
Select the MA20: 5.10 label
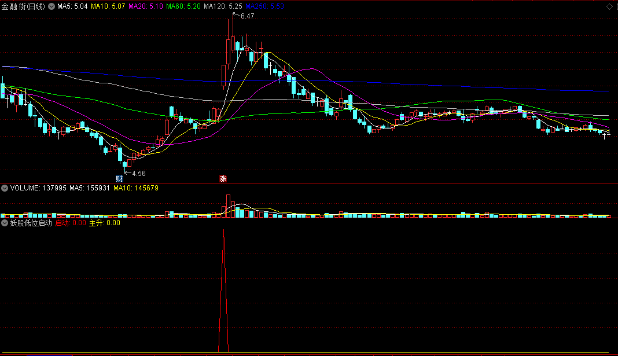point(146,6)
